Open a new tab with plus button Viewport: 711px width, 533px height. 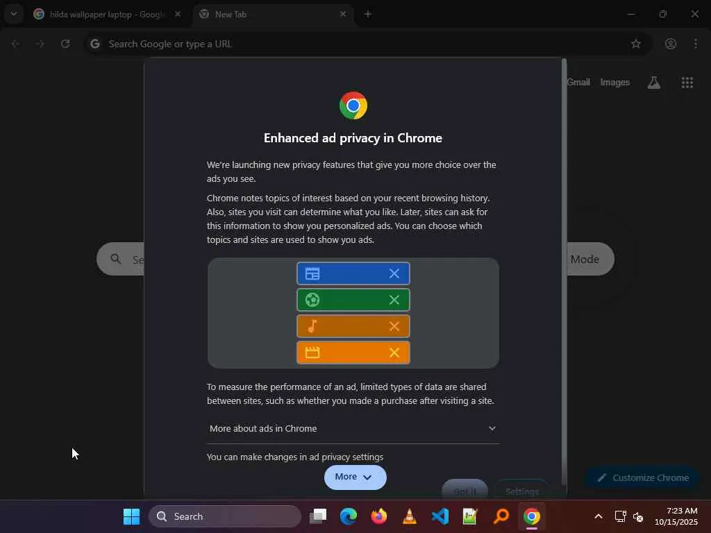coord(368,14)
